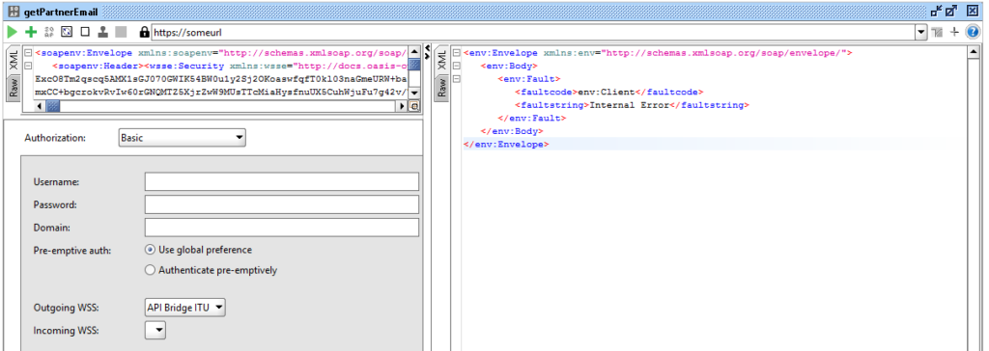This screenshot has width=989, height=351.
Task: Open the Outgoing WSS API Bridge ITU dropdown
Action: 184,308
